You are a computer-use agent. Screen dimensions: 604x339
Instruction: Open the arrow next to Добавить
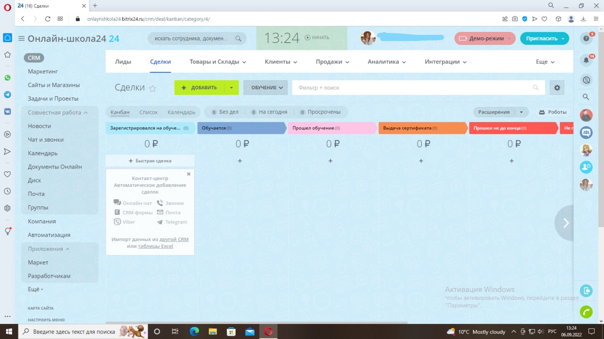231,88
